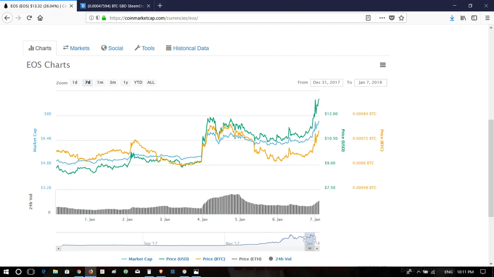The width and height of the screenshot is (494, 277).
Task: Toggle the Firefox sidebar icon
Action: pos(474,18)
